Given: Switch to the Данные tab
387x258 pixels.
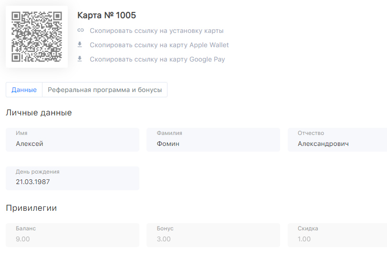Looking at the screenshot, I should point(24,90).
